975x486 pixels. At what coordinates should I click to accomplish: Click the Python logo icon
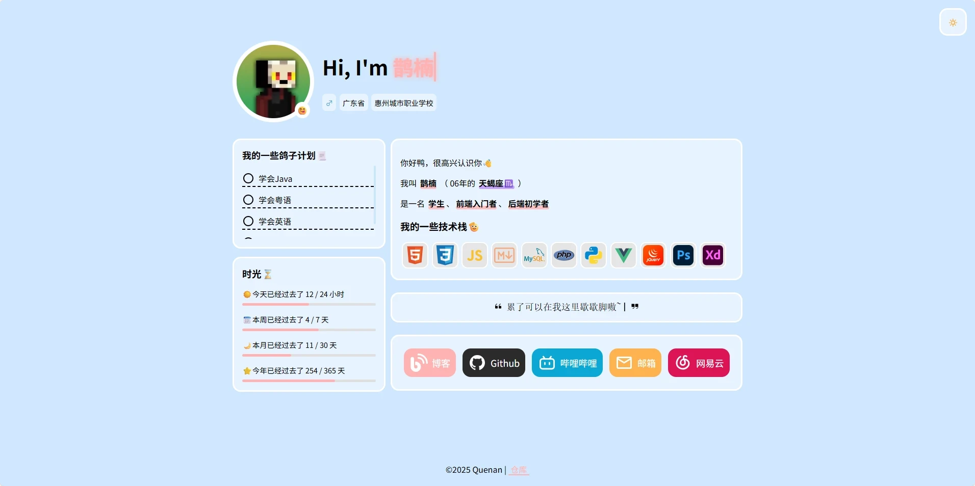click(x=594, y=255)
